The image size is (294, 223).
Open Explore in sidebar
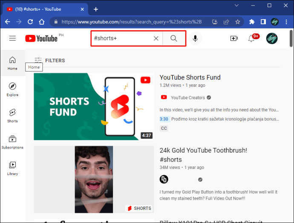pyautogui.click(x=12, y=89)
